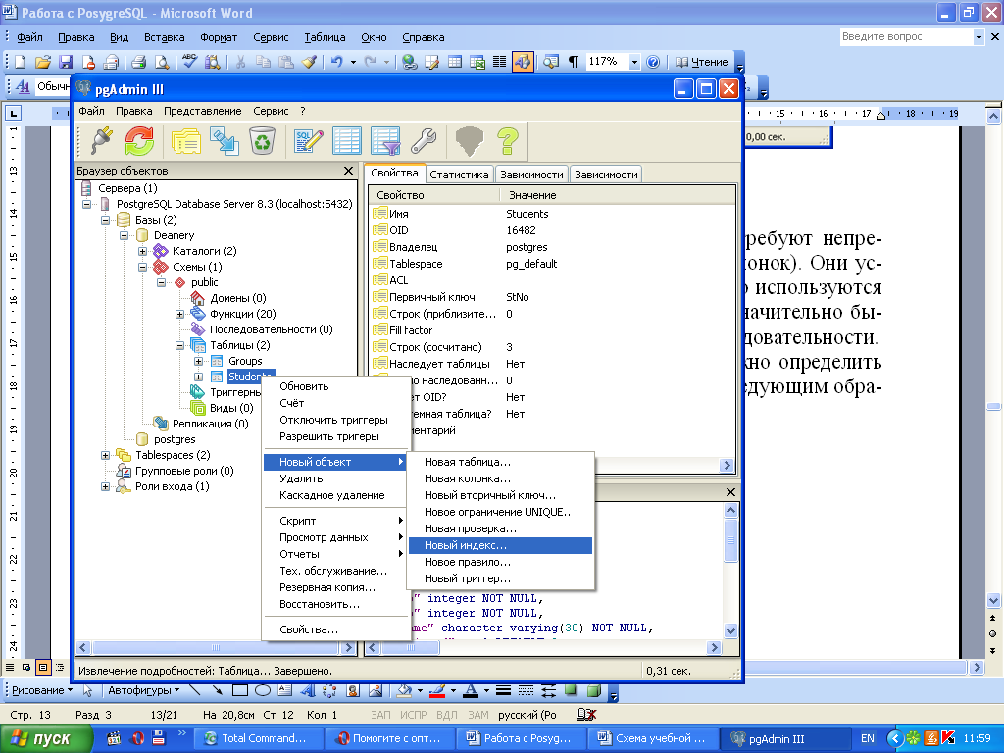Toggle Word's drawing panel icon
This screenshot has width=1004, height=753.
click(x=523, y=62)
